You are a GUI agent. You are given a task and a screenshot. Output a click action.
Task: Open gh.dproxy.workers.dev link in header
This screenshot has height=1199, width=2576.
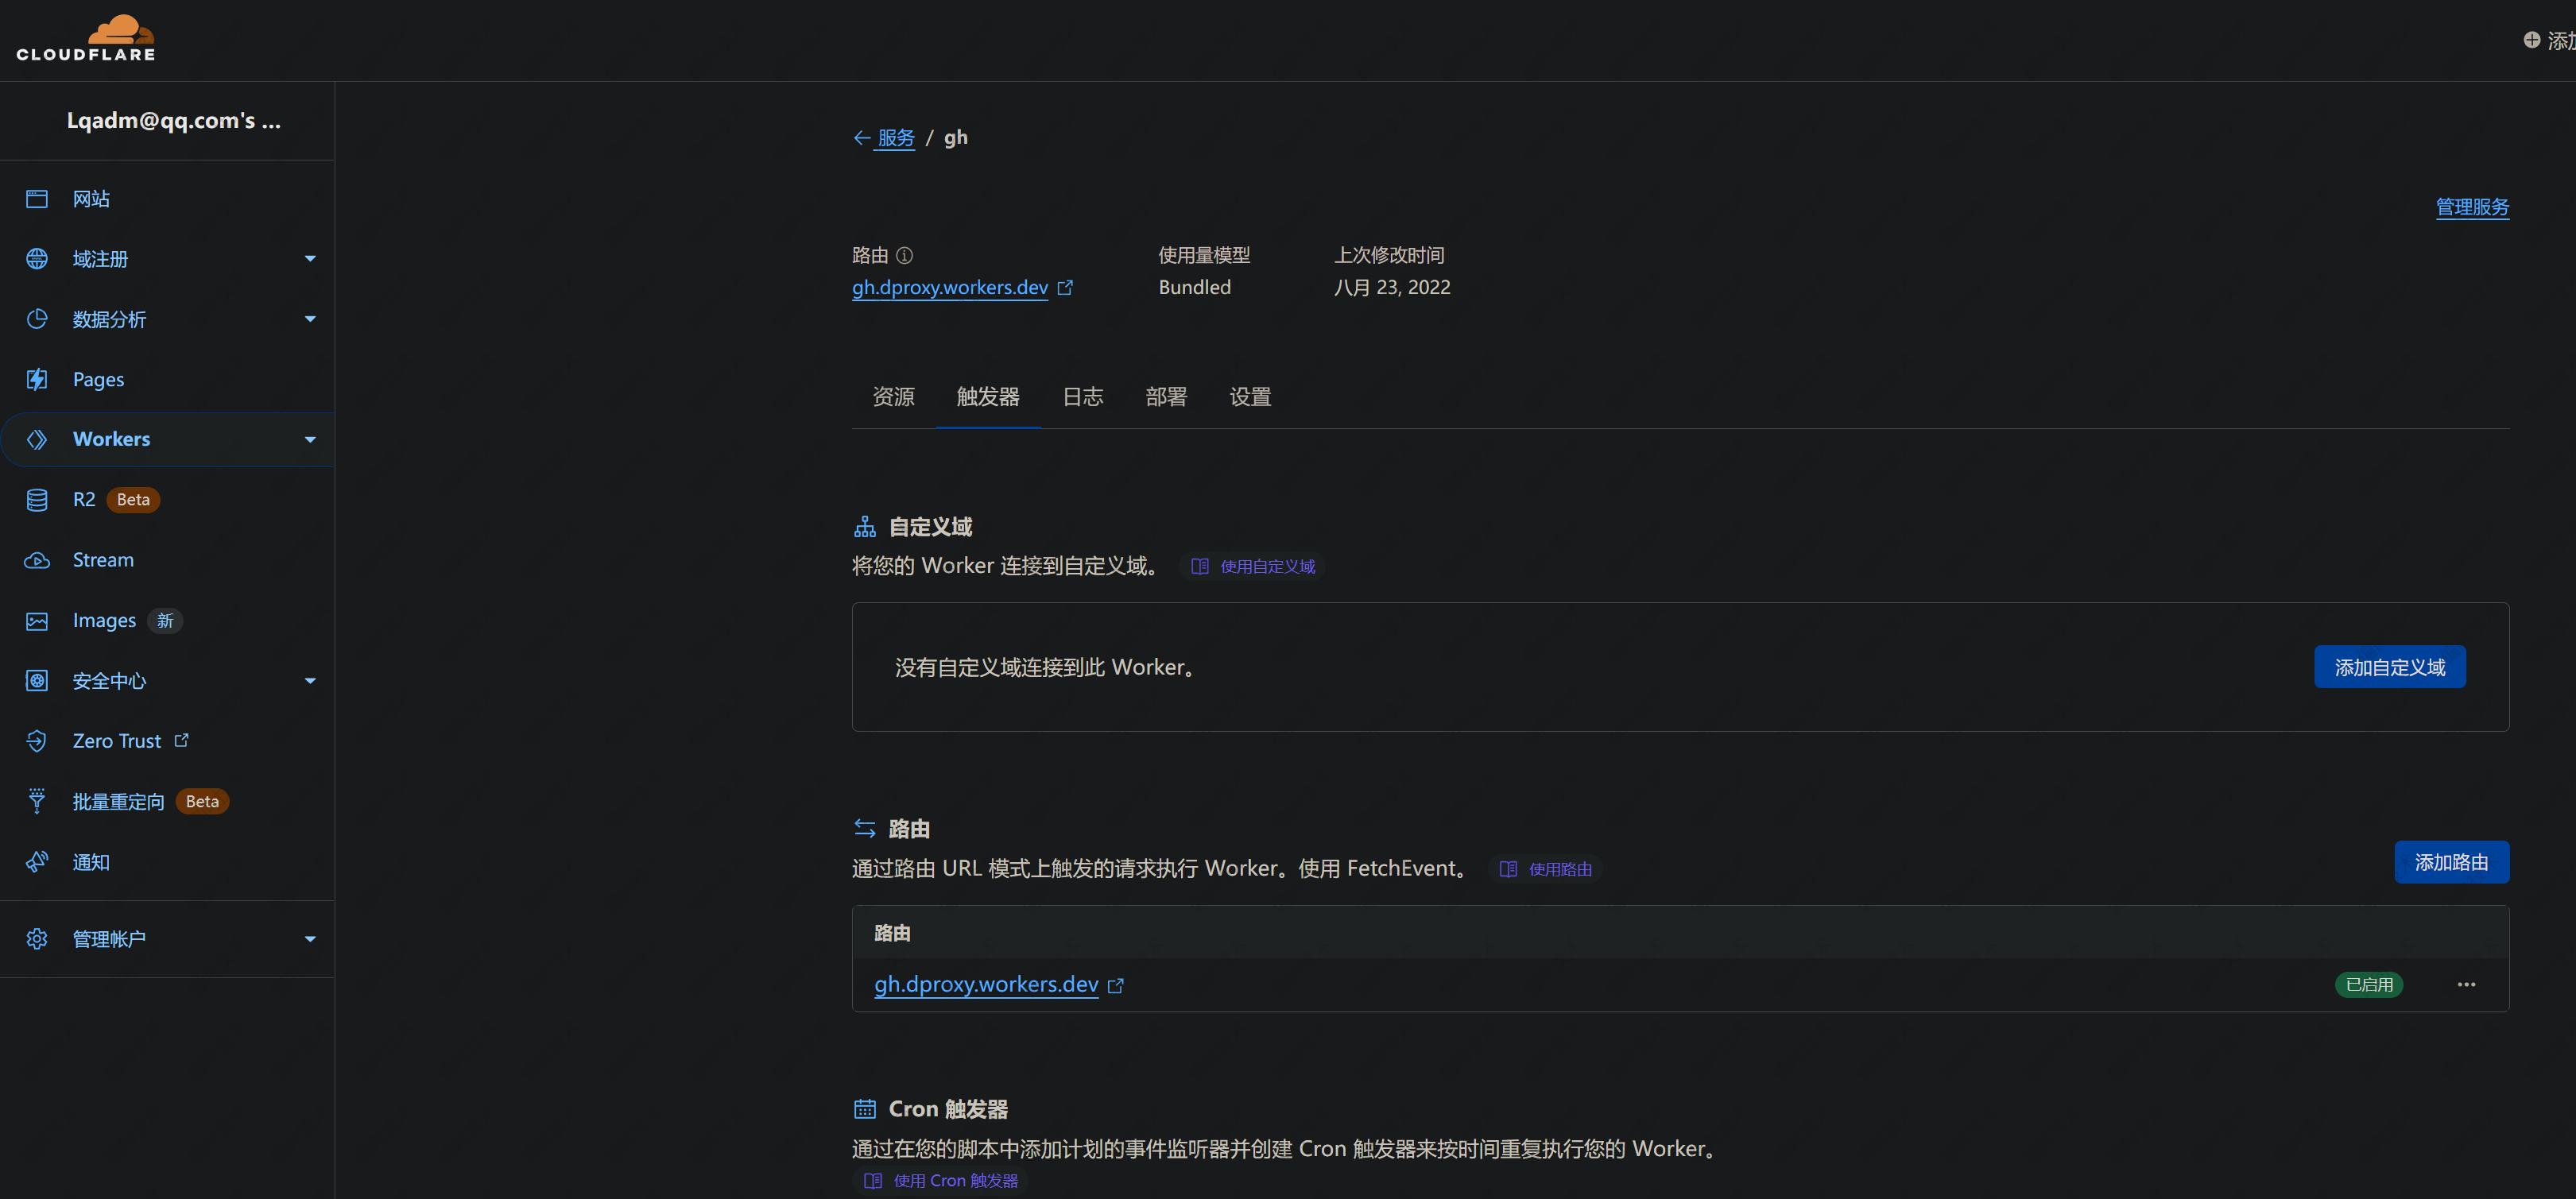click(x=950, y=287)
